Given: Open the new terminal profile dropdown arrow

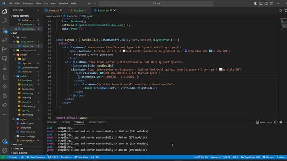Looking at the screenshot, I should (271, 122).
